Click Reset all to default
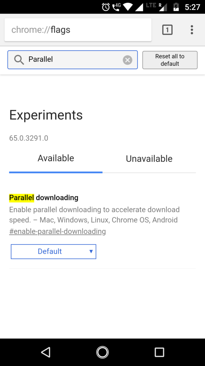This screenshot has height=366, width=205. 170,59
